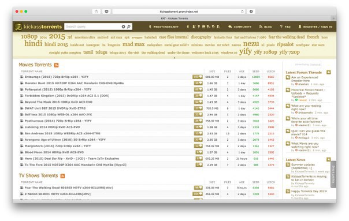Open comments badge for San Andreas 2015
Image resolution: width=349 pixels, height=221 pixels.
coord(198,133)
